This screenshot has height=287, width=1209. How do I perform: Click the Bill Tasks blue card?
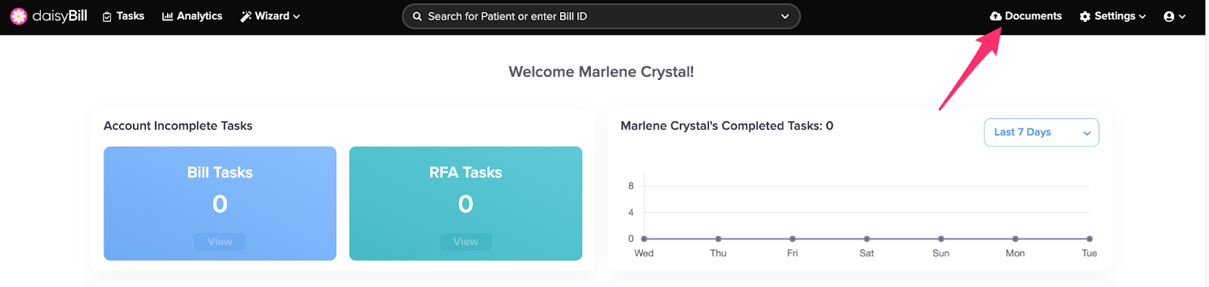220,203
